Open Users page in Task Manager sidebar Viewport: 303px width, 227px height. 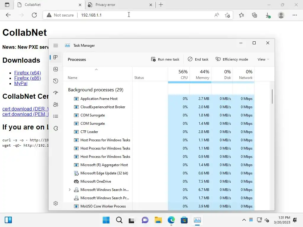coord(56,104)
